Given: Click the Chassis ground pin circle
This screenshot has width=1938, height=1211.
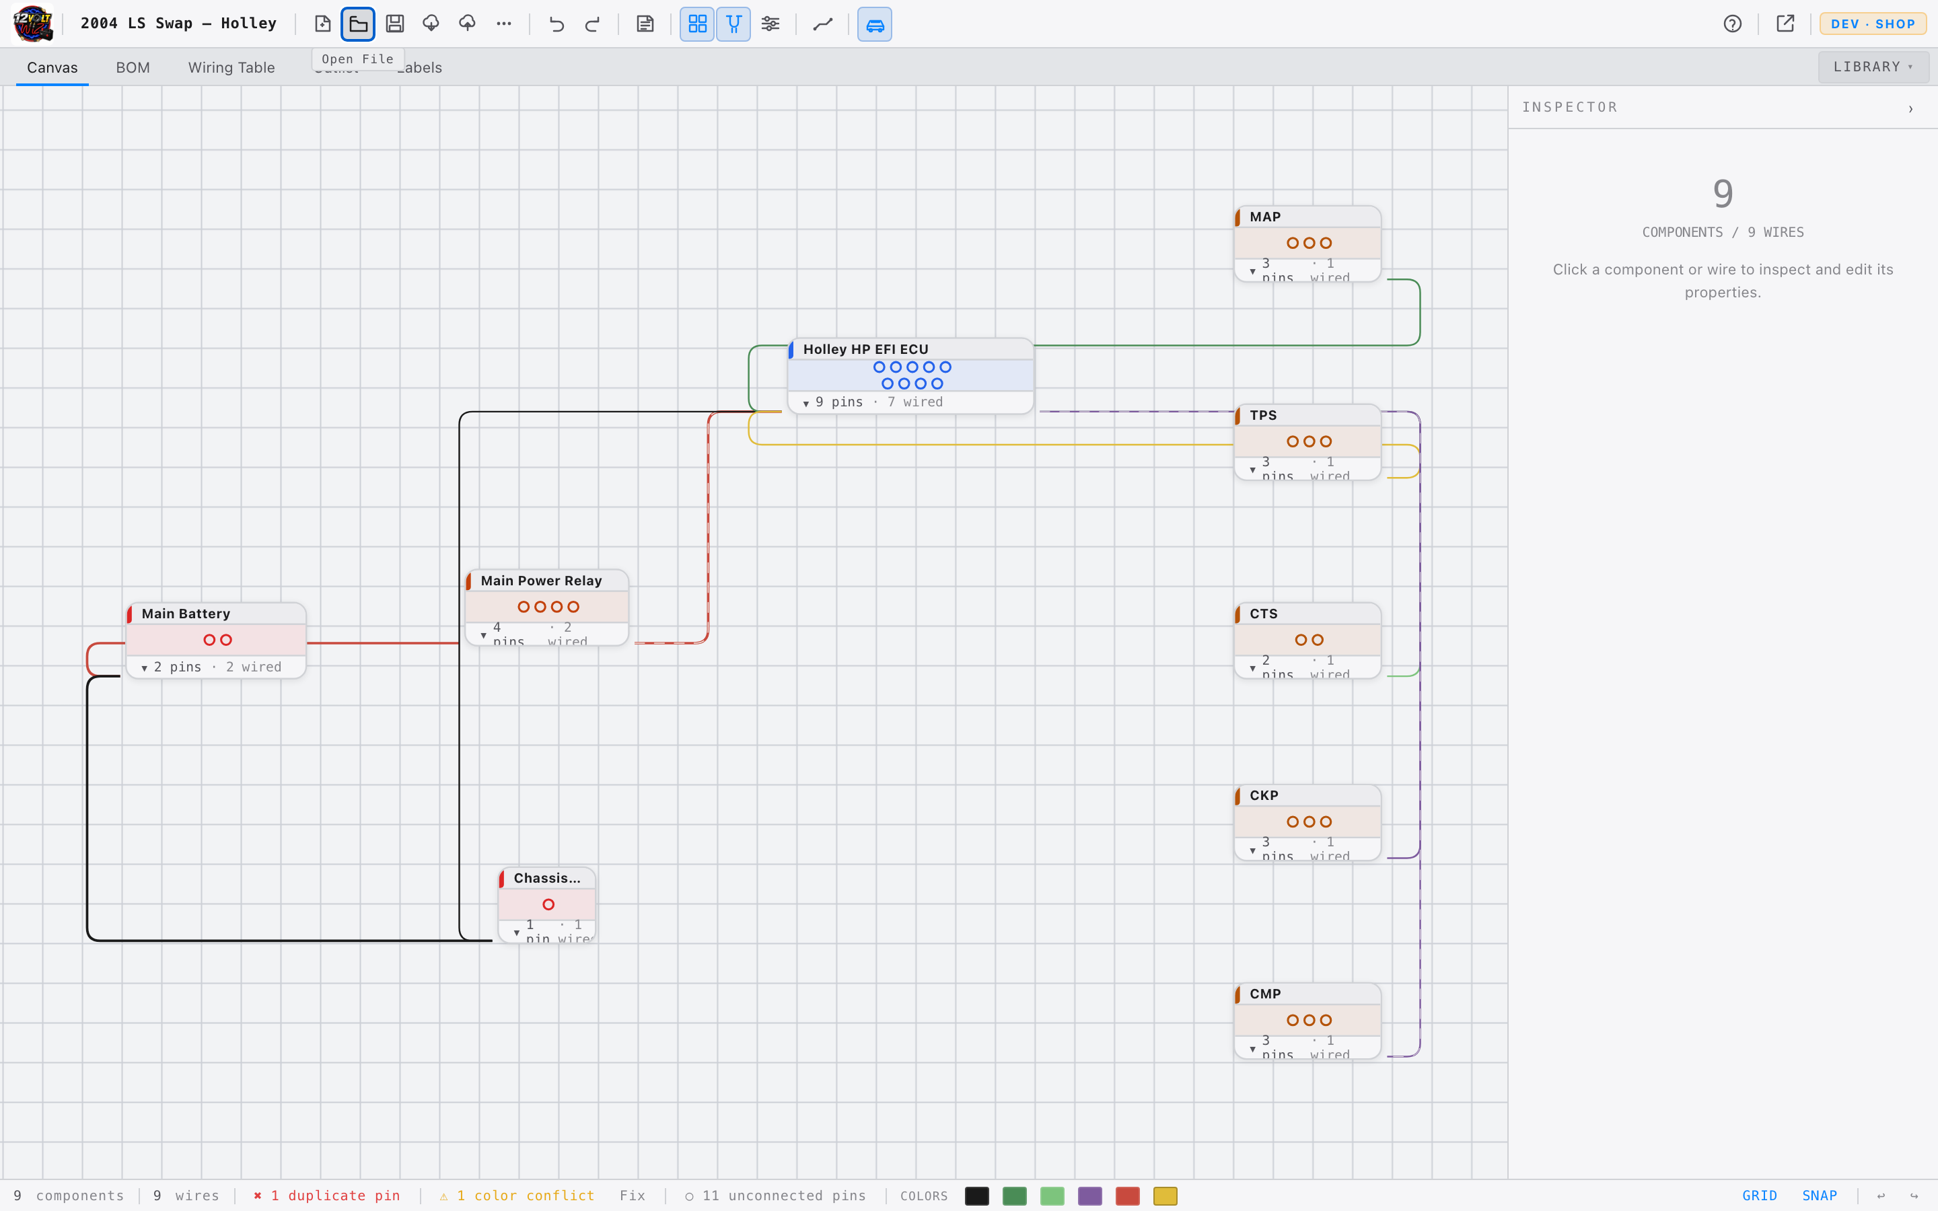Looking at the screenshot, I should click(x=548, y=904).
